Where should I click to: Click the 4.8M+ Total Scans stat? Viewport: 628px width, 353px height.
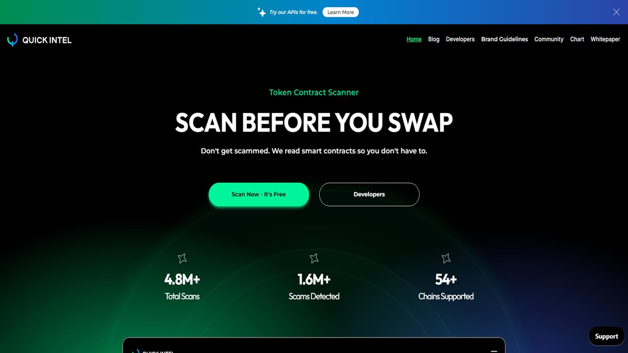click(182, 286)
